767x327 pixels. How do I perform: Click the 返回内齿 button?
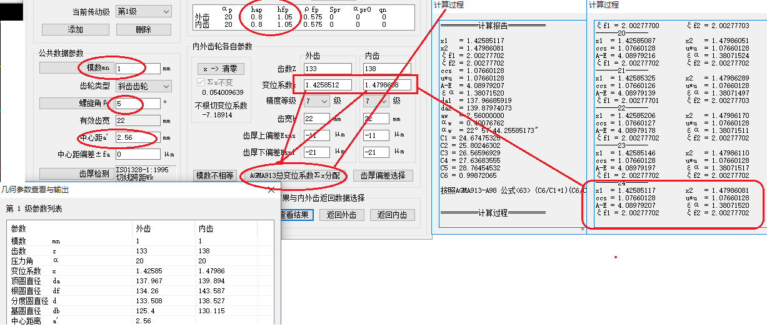tap(392, 215)
